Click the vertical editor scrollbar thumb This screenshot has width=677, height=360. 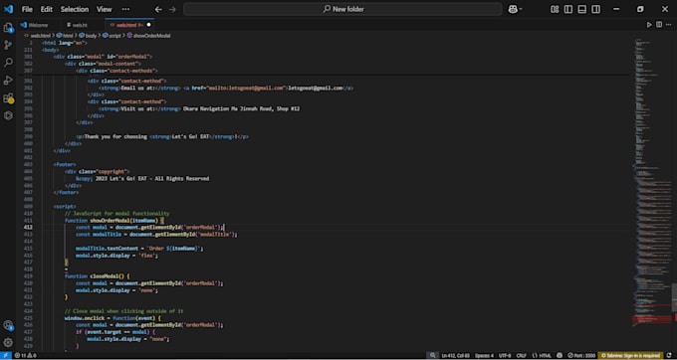tap(674, 297)
